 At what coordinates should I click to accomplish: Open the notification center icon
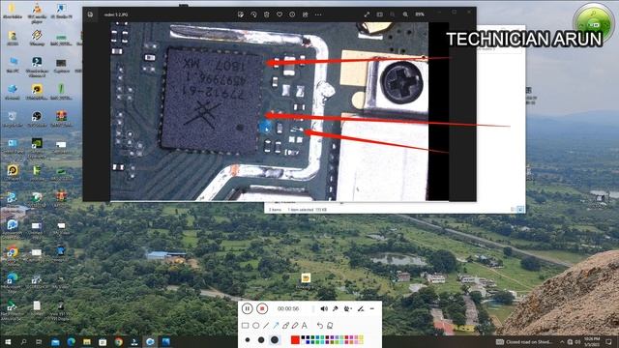[609, 341]
